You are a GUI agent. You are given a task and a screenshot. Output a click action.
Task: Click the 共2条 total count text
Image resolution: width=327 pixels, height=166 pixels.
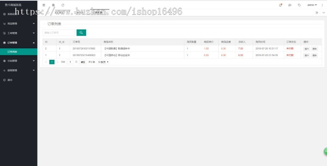coord(92,62)
